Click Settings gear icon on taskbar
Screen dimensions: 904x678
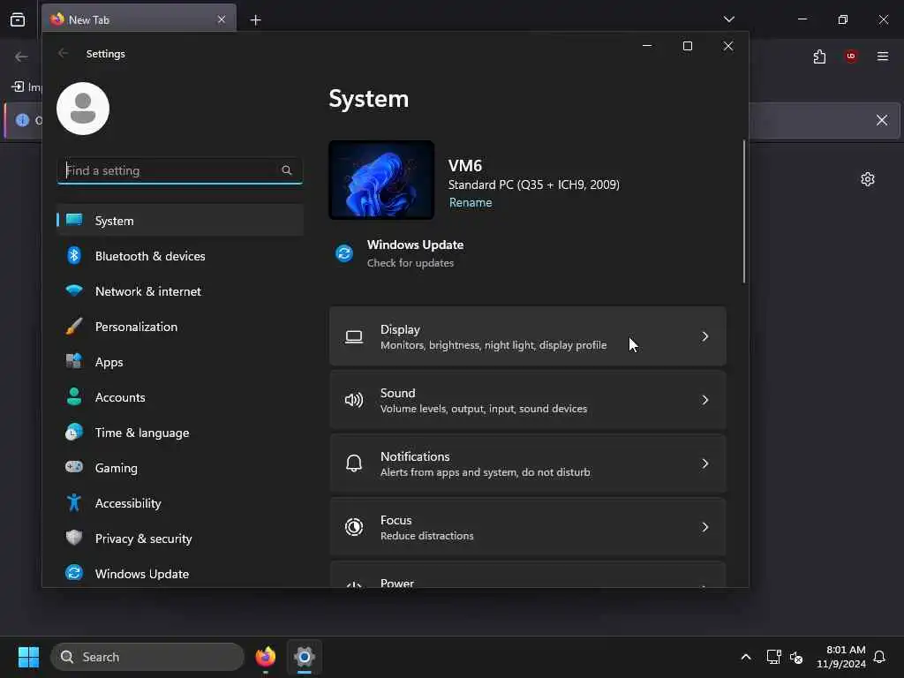(x=305, y=657)
